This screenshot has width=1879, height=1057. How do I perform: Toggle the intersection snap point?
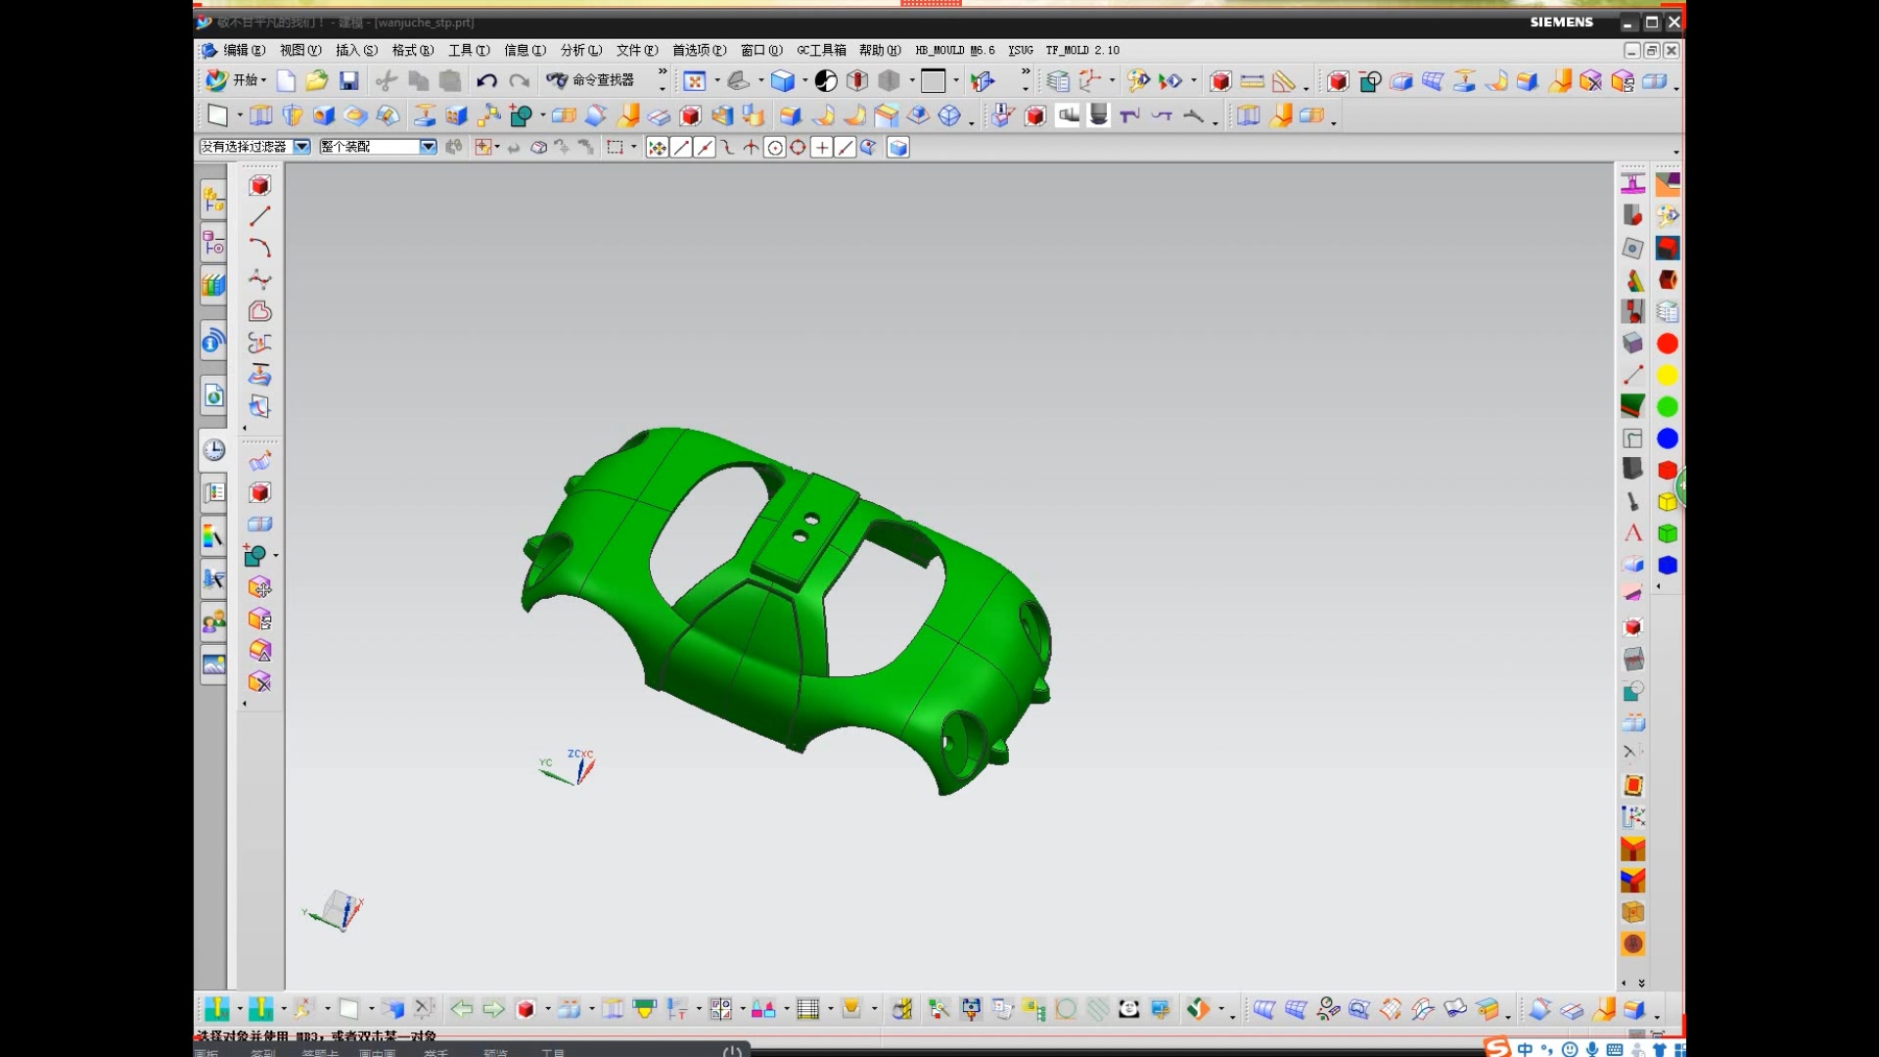pos(751,148)
